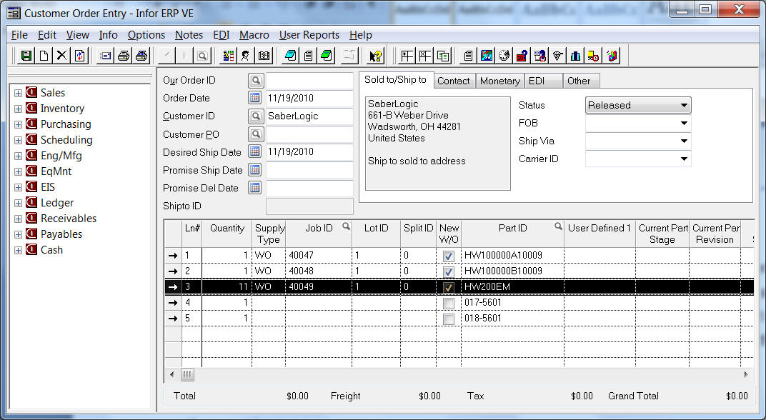Click the colorful box icon ending the toolbar
Image resolution: width=766 pixels, height=420 pixels.
611,56
